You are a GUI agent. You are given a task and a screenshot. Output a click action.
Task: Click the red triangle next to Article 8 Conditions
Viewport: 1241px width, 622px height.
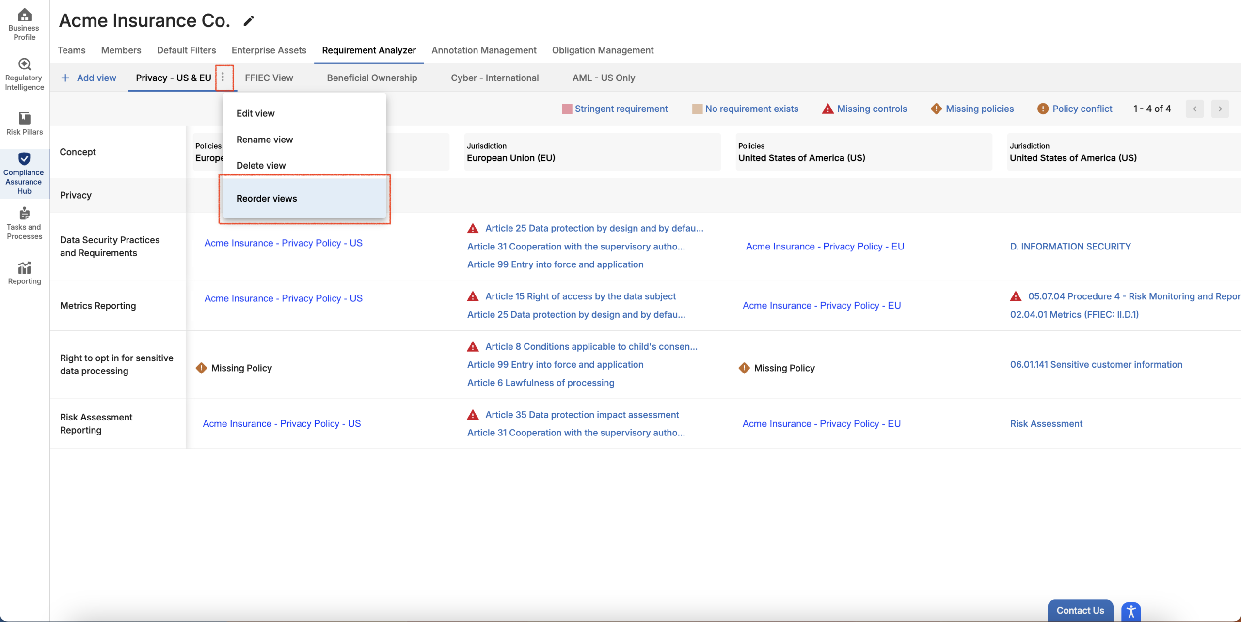click(473, 346)
